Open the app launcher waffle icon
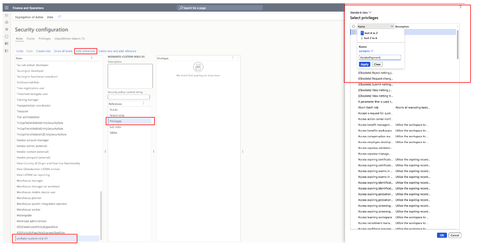 click(x=6, y=8)
